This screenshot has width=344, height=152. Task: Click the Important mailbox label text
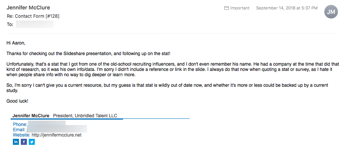[x=240, y=8]
